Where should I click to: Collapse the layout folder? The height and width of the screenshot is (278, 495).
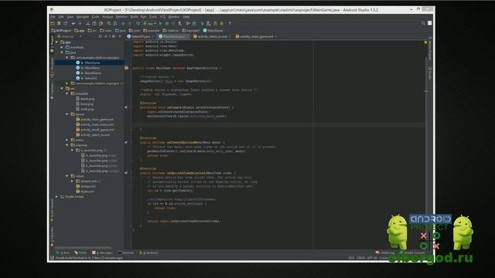[x=67, y=114]
